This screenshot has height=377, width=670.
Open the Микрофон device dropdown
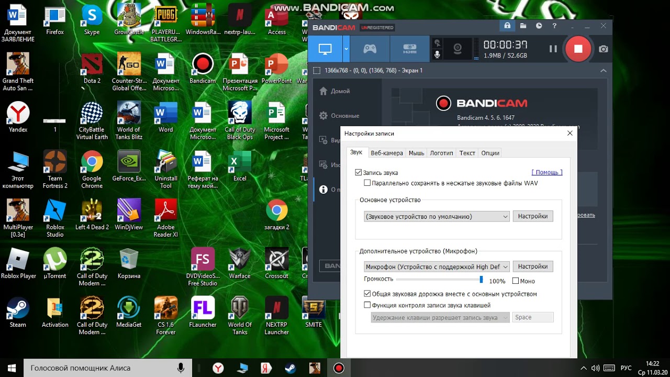pos(437,267)
